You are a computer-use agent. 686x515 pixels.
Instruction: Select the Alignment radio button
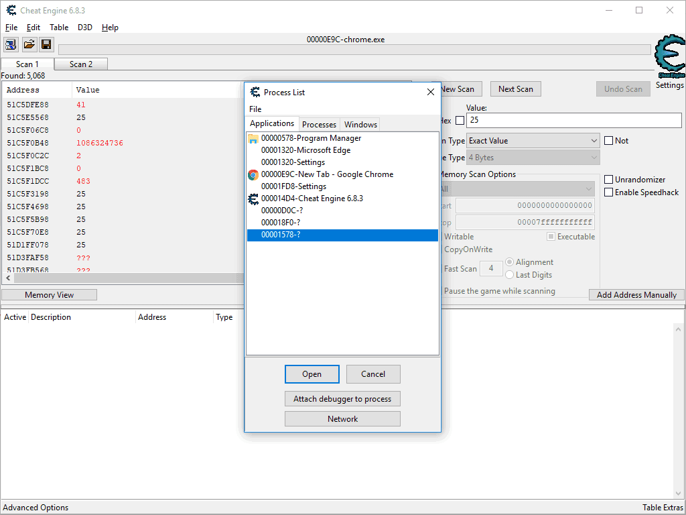[509, 262]
